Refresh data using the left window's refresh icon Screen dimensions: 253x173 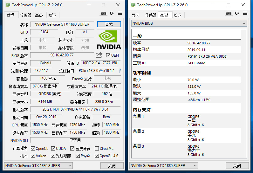[112, 13]
